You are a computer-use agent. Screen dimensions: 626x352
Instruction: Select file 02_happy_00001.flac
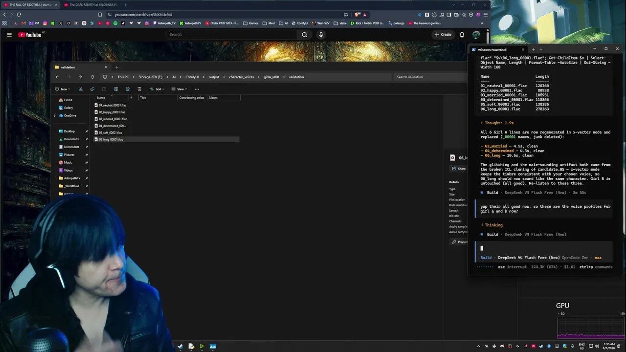(111, 112)
